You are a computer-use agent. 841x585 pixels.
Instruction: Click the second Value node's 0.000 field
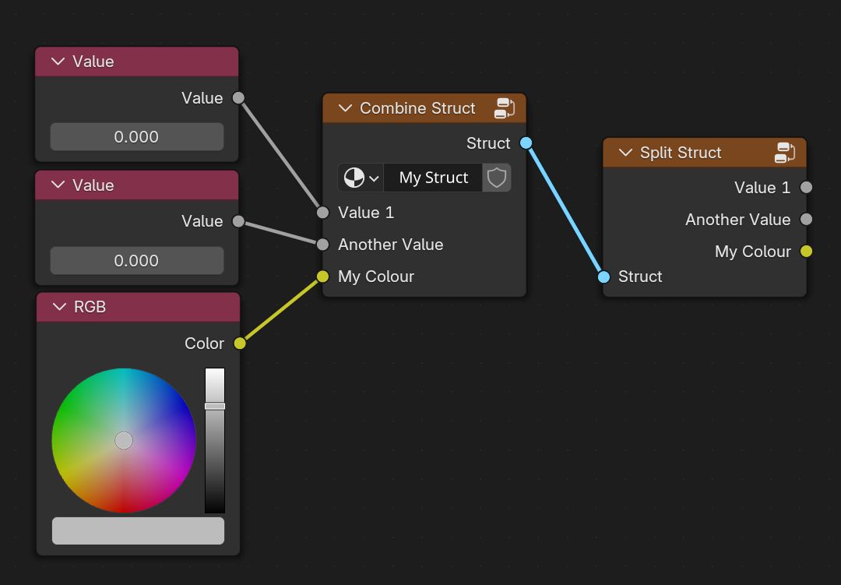click(x=137, y=261)
